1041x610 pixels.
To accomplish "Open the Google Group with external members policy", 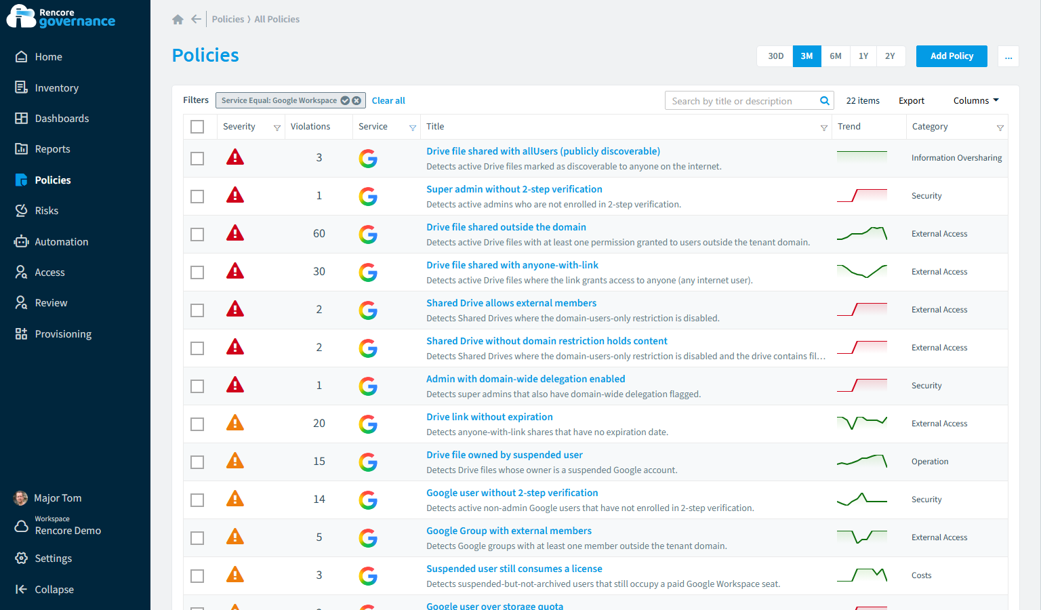I will 509,531.
